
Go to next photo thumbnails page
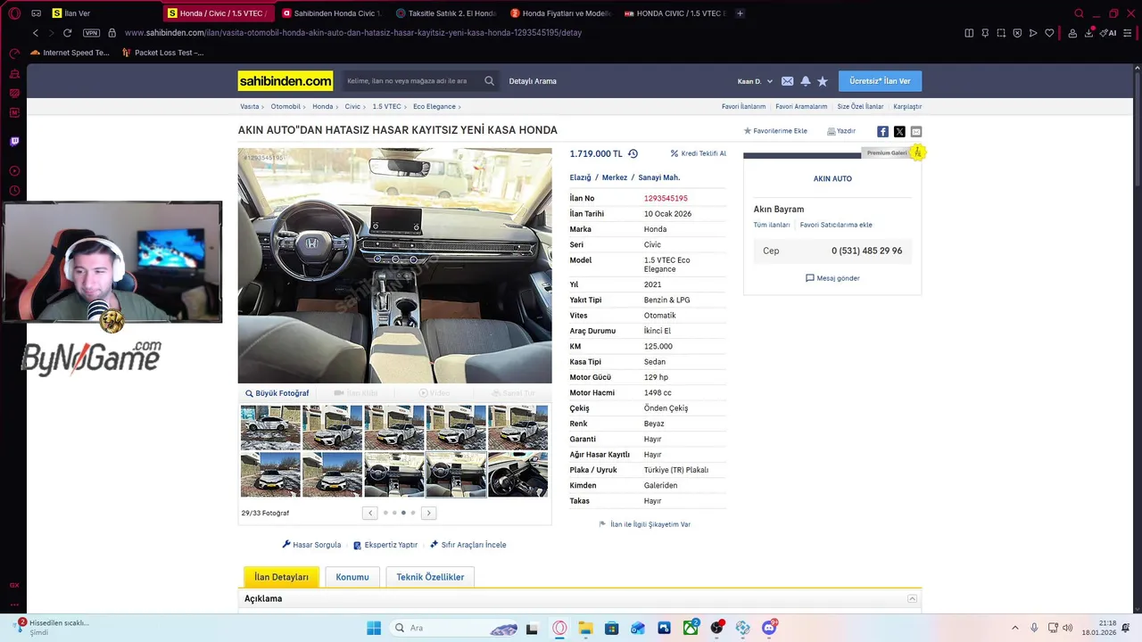click(x=428, y=513)
